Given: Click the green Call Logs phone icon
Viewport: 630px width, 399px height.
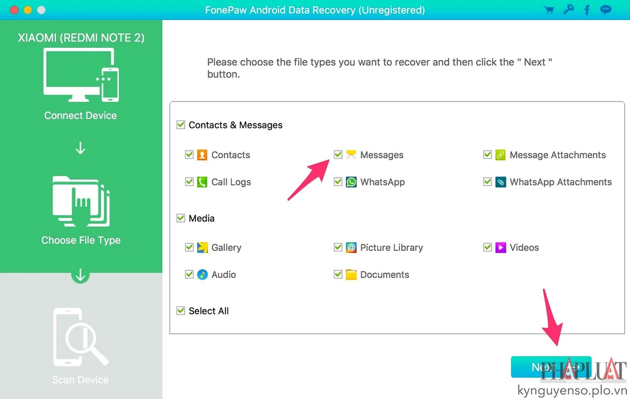Looking at the screenshot, I should click(202, 182).
